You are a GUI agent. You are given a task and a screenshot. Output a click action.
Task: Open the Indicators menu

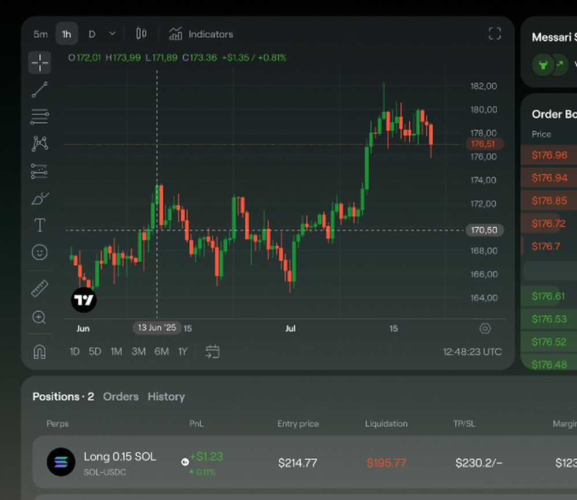tap(201, 34)
